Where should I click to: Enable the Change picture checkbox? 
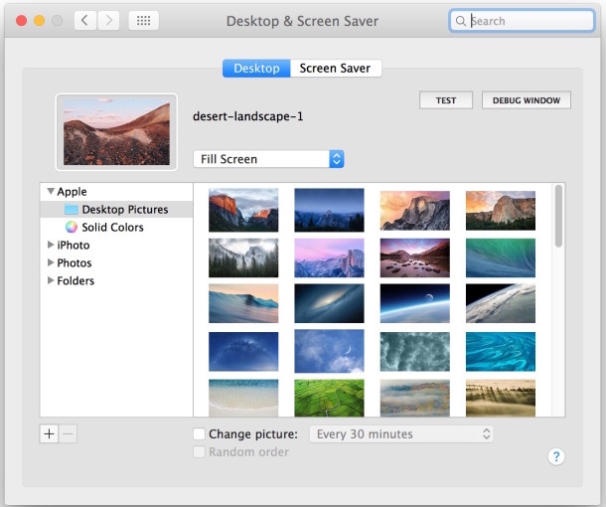pos(199,433)
